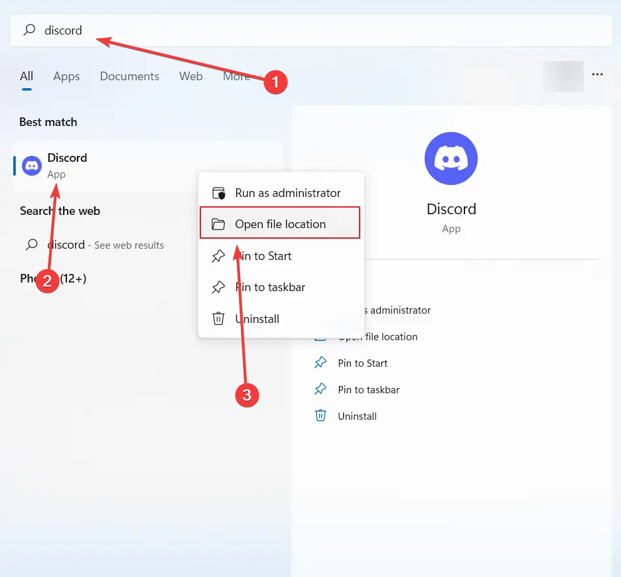This screenshot has height=577, width=621.
Task: Click the trash icon beside context menu Uninstall
Action: coord(218,318)
